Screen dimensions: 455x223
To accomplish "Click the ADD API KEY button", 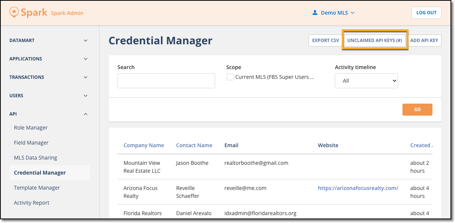I will (424, 41).
